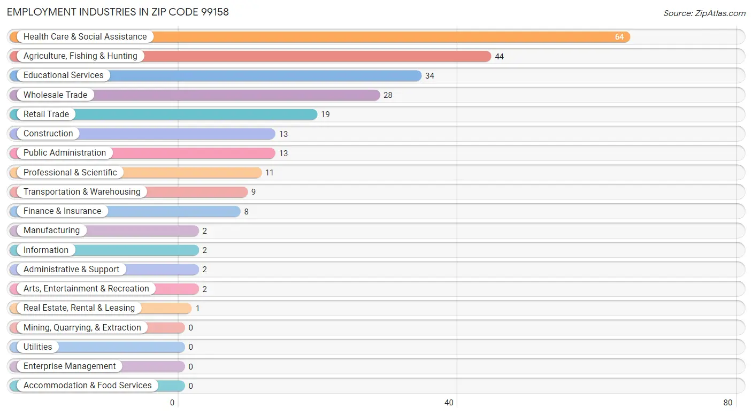The height and width of the screenshot is (415, 752).
Task: Select the 'Construction' bar label
Action: click(x=48, y=134)
